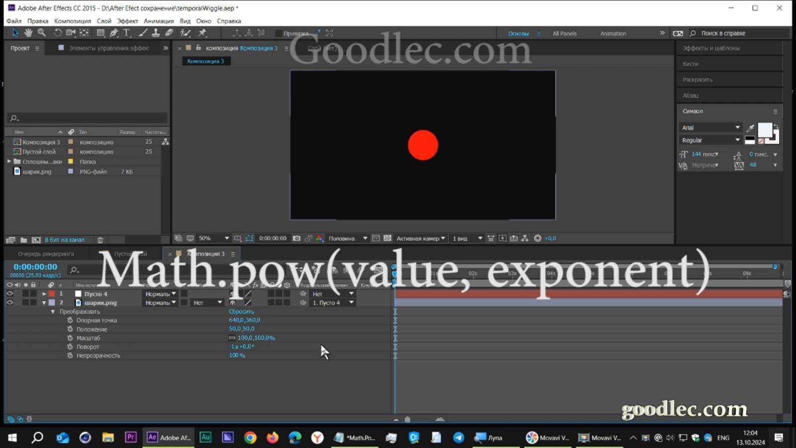Open the Arial font family dropdown
Image resolution: width=796 pixels, height=448 pixels.
click(710, 128)
